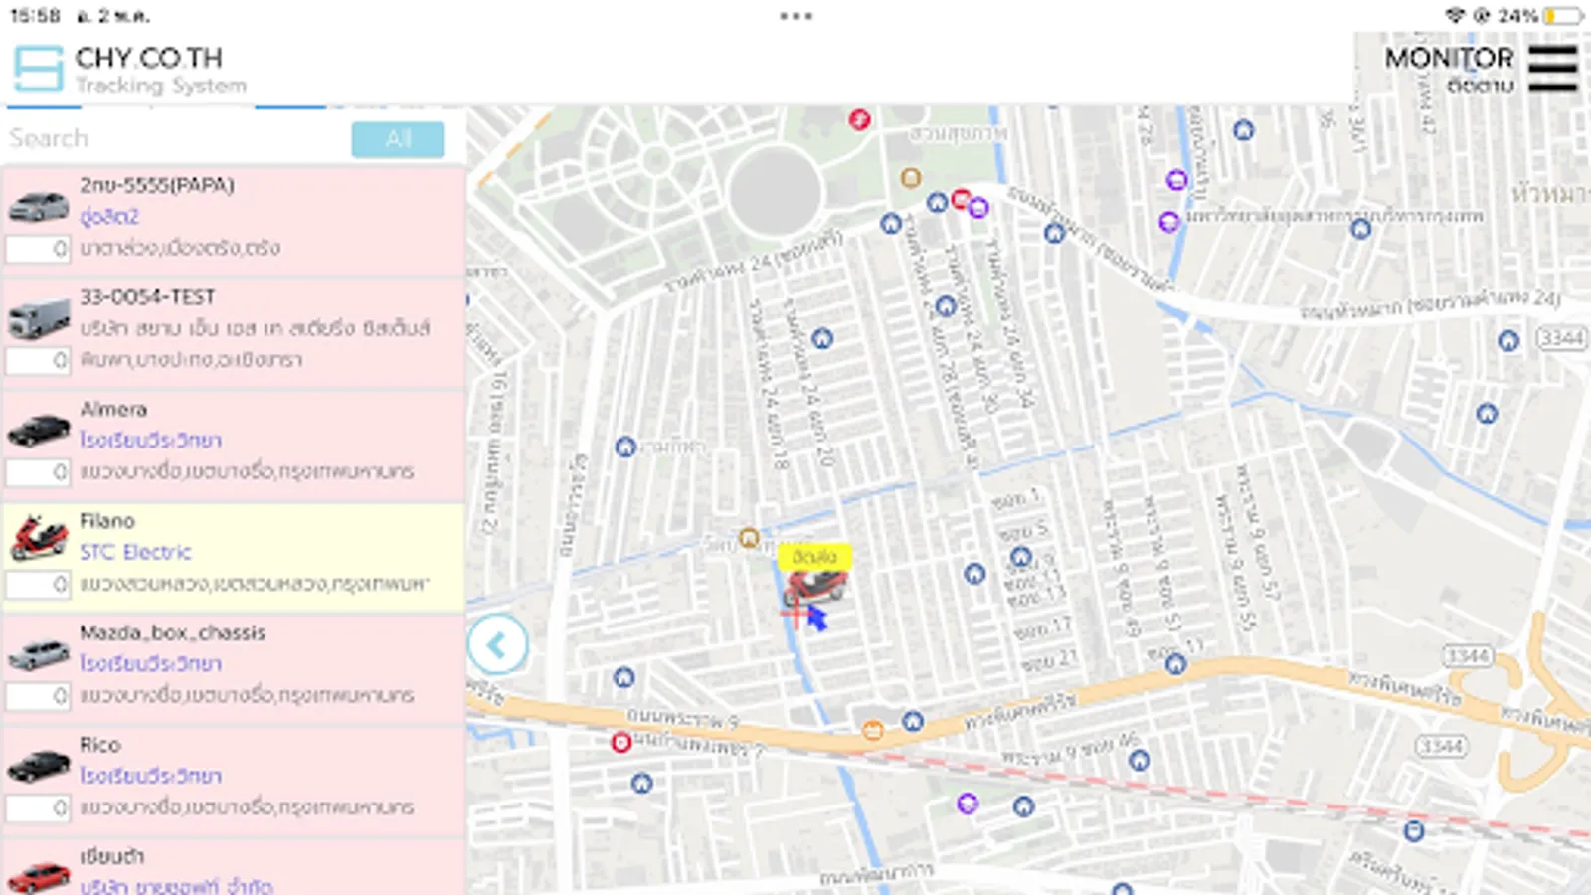The image size is (1591, 895).
Task: Click the address line in the Filano row
Action: coord(255,584)
